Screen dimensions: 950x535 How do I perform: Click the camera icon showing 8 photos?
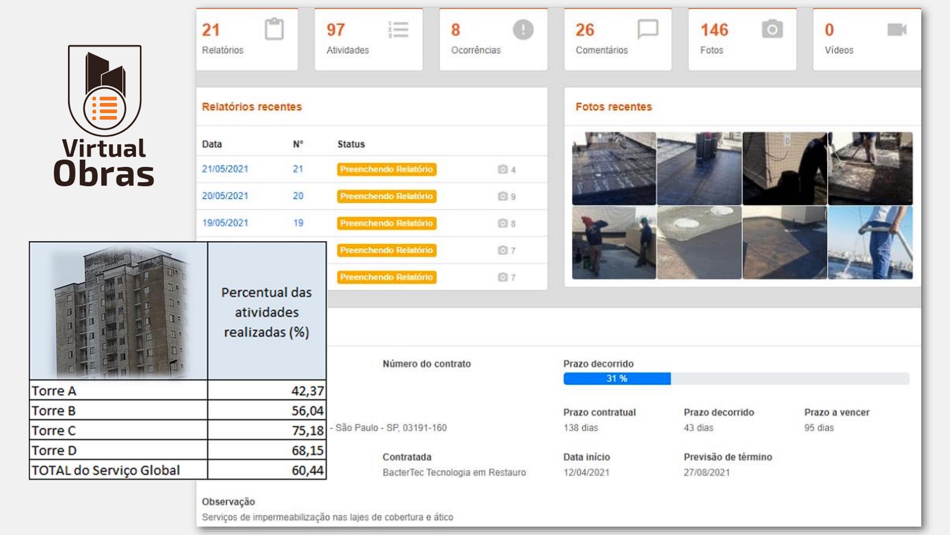tap(503, 223)
